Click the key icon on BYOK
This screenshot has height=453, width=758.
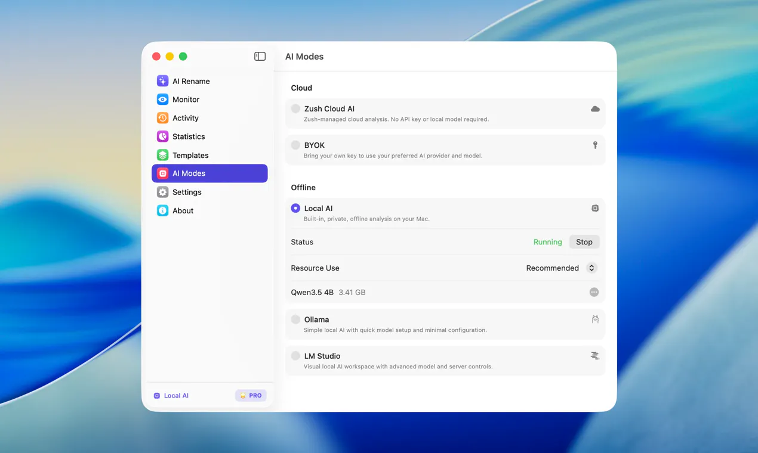coord(595,145)
